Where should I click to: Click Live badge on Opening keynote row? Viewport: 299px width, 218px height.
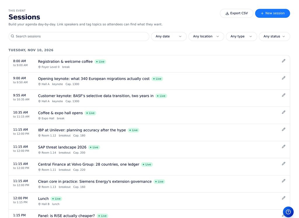coord(157,79)
